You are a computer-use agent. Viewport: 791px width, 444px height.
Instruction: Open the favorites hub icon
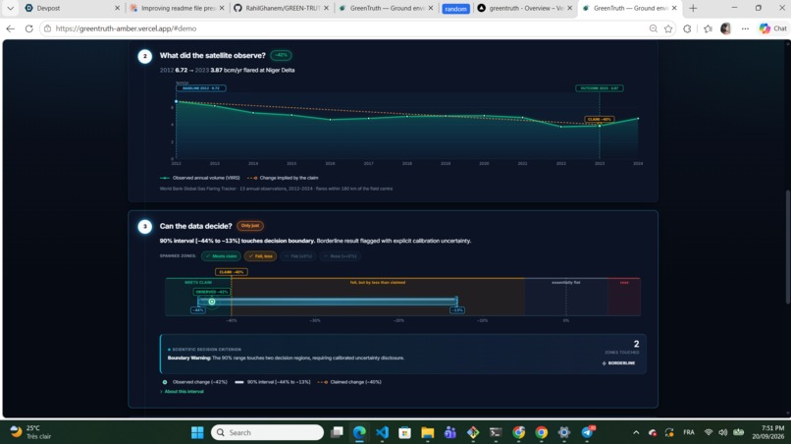pyautogui.click(x=708, y=28)
